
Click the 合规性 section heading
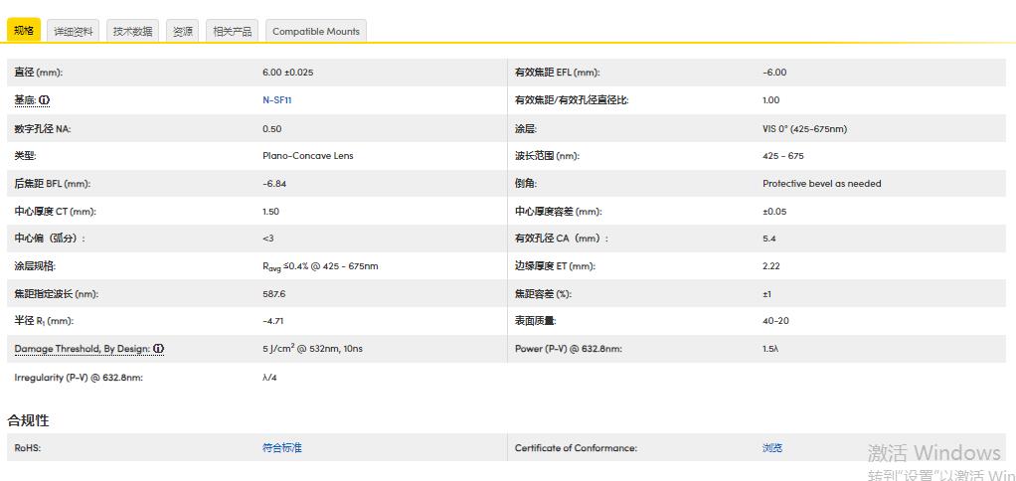point(28,420)
